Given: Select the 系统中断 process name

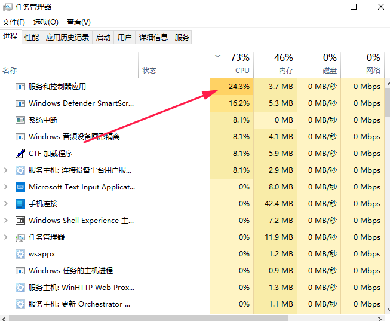Looking at the screenshot, I should [43, 120].
